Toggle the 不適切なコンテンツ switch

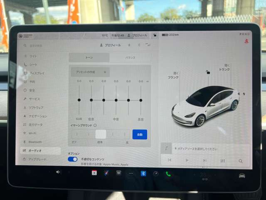72,159
